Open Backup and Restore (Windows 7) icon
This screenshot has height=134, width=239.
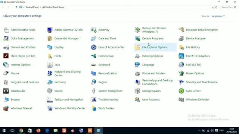point(137,30)
